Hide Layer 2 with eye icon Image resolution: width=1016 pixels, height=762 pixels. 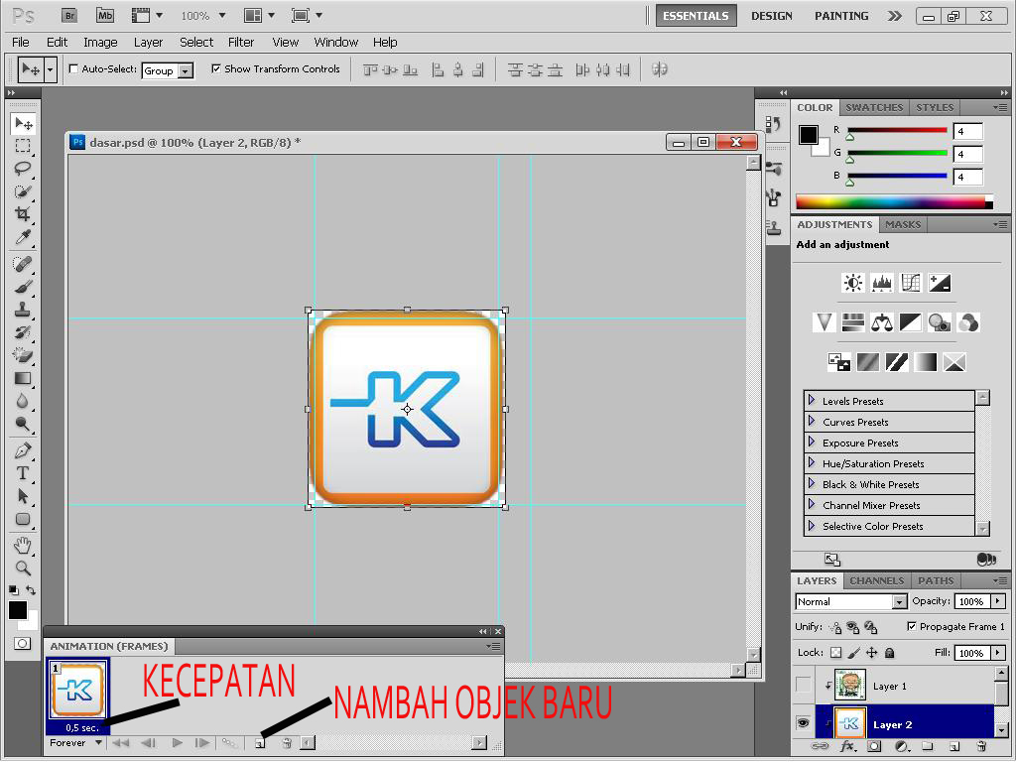tap(803, 723)
